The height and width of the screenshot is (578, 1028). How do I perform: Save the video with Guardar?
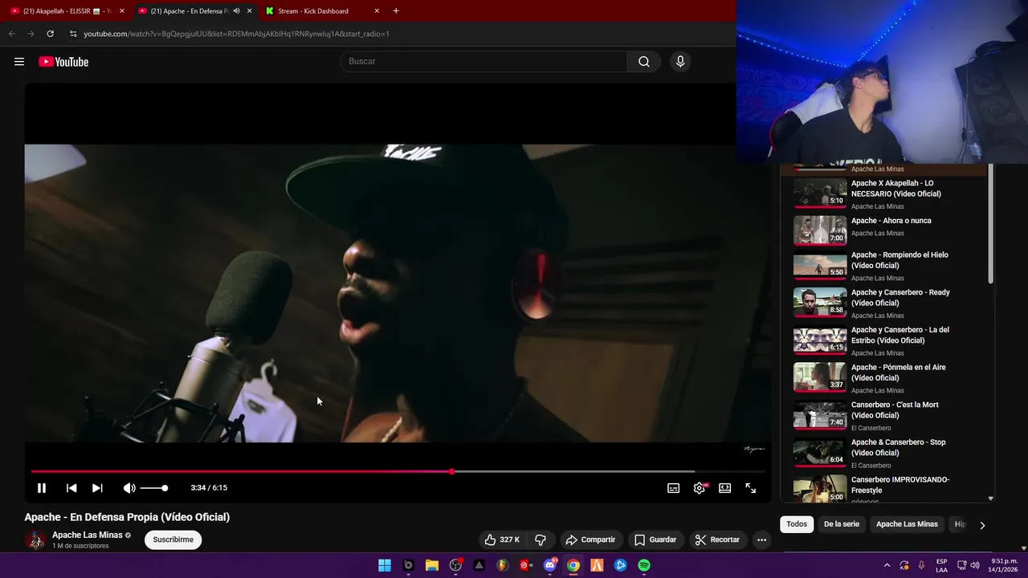[x=655, y=539]
